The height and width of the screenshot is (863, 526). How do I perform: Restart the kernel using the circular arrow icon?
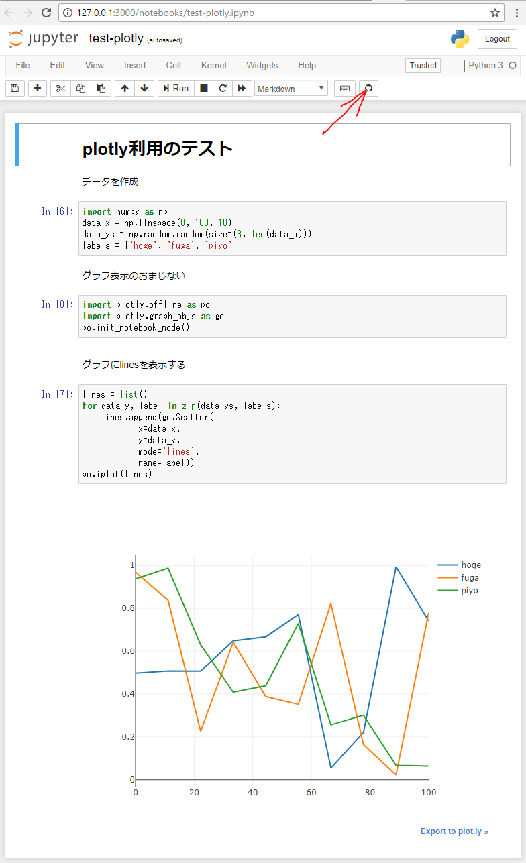[222, 88]
